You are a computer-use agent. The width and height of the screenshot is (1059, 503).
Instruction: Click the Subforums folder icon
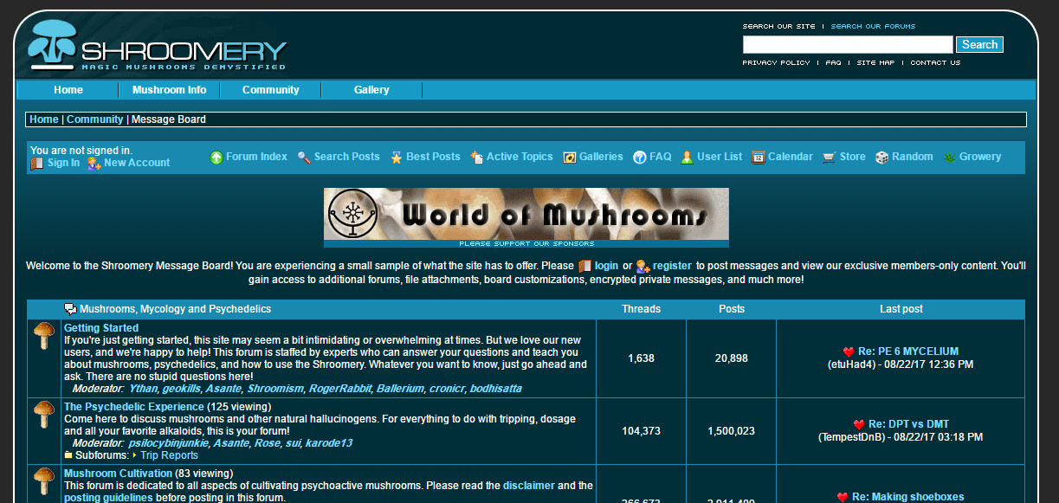[x=68, y=455]
